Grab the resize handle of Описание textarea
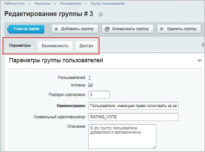205x152 pixels. (x=154, y=147)
